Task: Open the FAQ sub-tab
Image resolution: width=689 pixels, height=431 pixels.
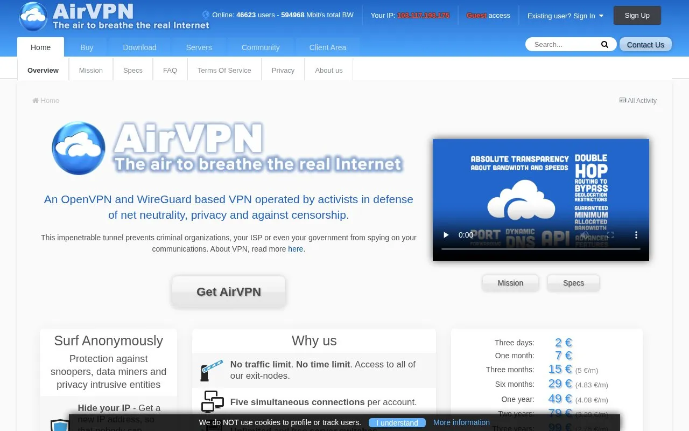Action: [x=170, y=70]
